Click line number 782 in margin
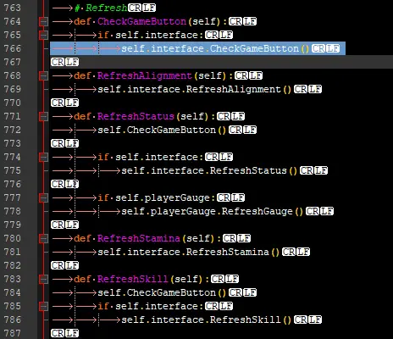The height and width of the screenshot is (339, 393). click(13, 265)
